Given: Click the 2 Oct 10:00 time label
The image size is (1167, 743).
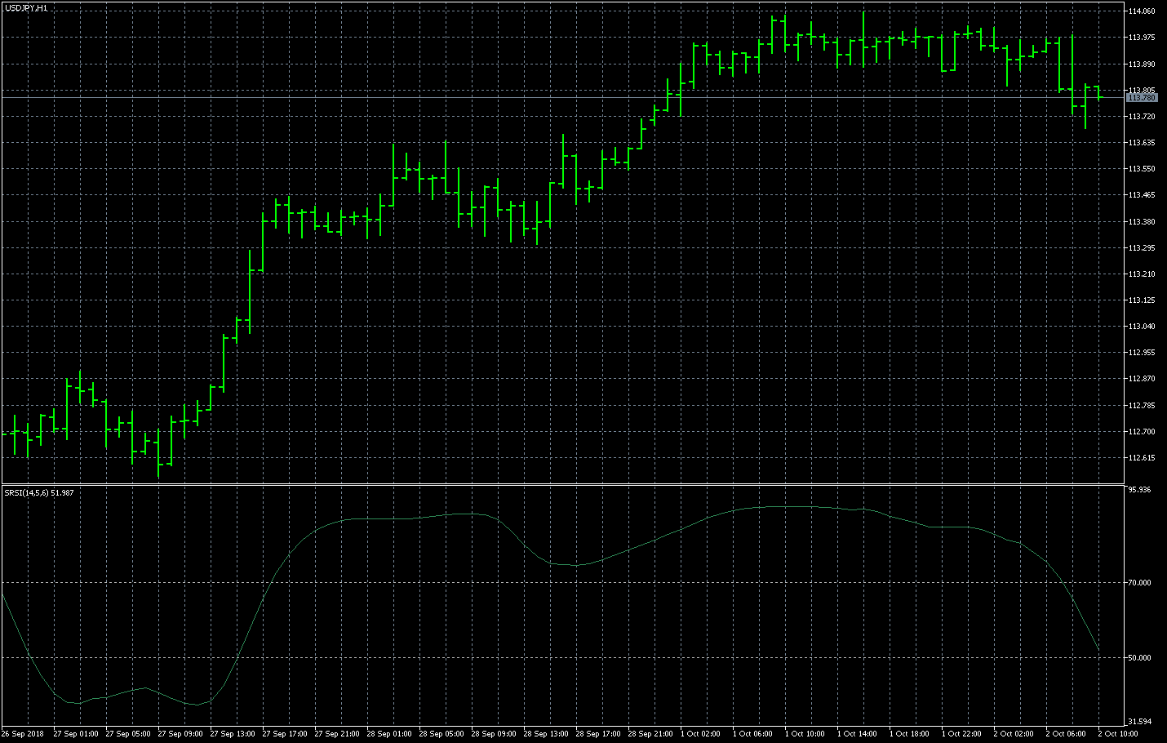Looking at the screenshot, I should tap(1118, 734).
